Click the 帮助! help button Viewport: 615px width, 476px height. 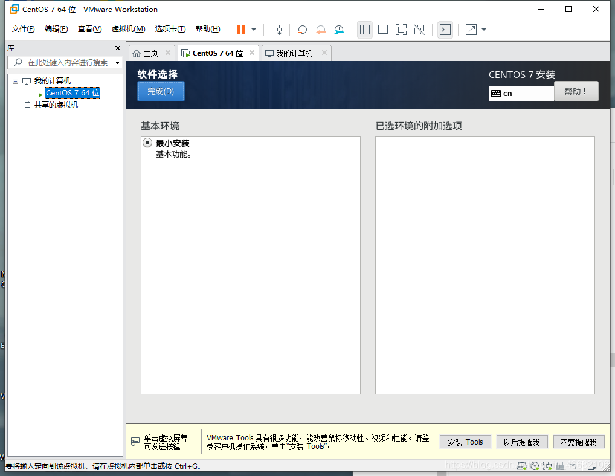pyautogui.click(x=576, y=91)
